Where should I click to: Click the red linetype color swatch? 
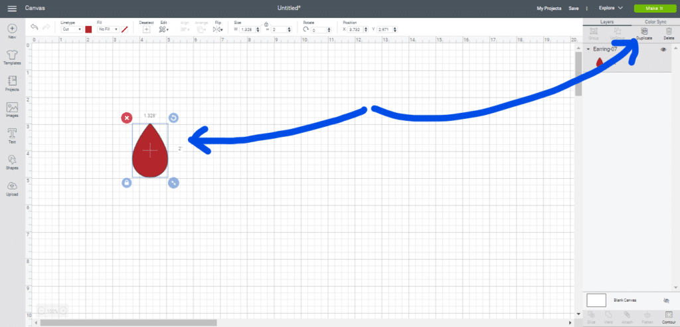pyautogui.click(x=88, y=29)
